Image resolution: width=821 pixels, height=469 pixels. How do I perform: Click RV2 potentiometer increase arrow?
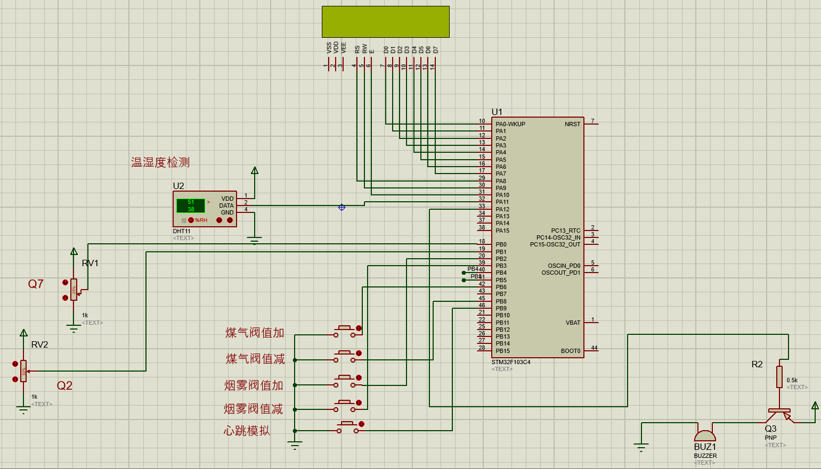point(15,364)
